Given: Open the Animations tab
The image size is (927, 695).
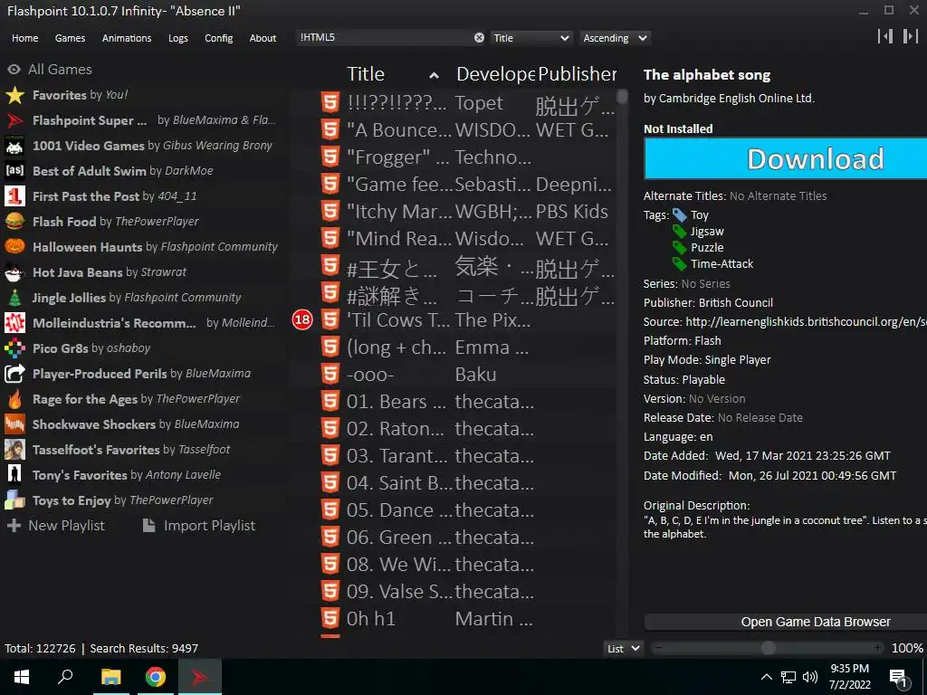Looking at the screenshot, I should (127, 38).
